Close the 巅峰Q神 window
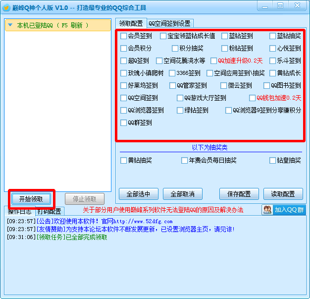The height and width of the screenshot is (299, 310). pos(297,6)
